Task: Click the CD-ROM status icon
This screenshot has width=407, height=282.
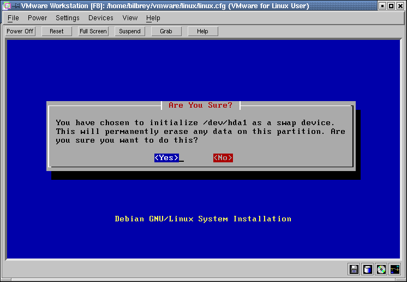Action: pyautogui.click(x=381, y=269)
